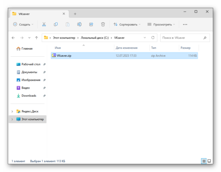Viewport: 221px width, 172px height.
Task: Go up one folder level arrow
Action: pos(37,38)
